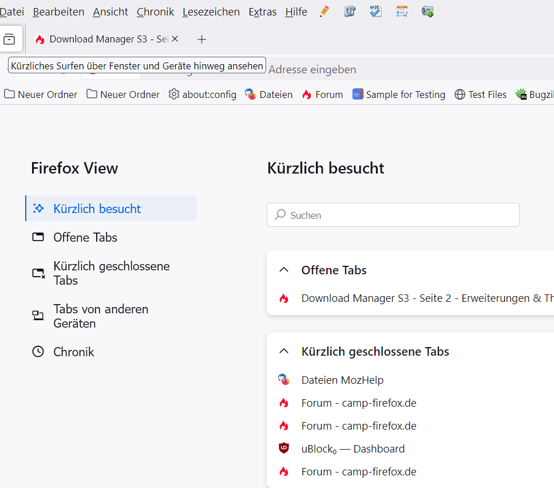
Task: Click the sparkle icon next to Kürzlich besucht
Action: click(x=38, y=208)
